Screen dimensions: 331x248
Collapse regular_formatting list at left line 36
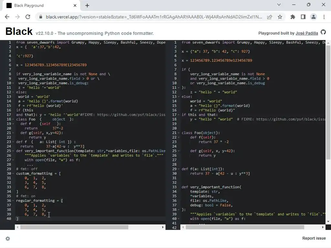[13, 201]
